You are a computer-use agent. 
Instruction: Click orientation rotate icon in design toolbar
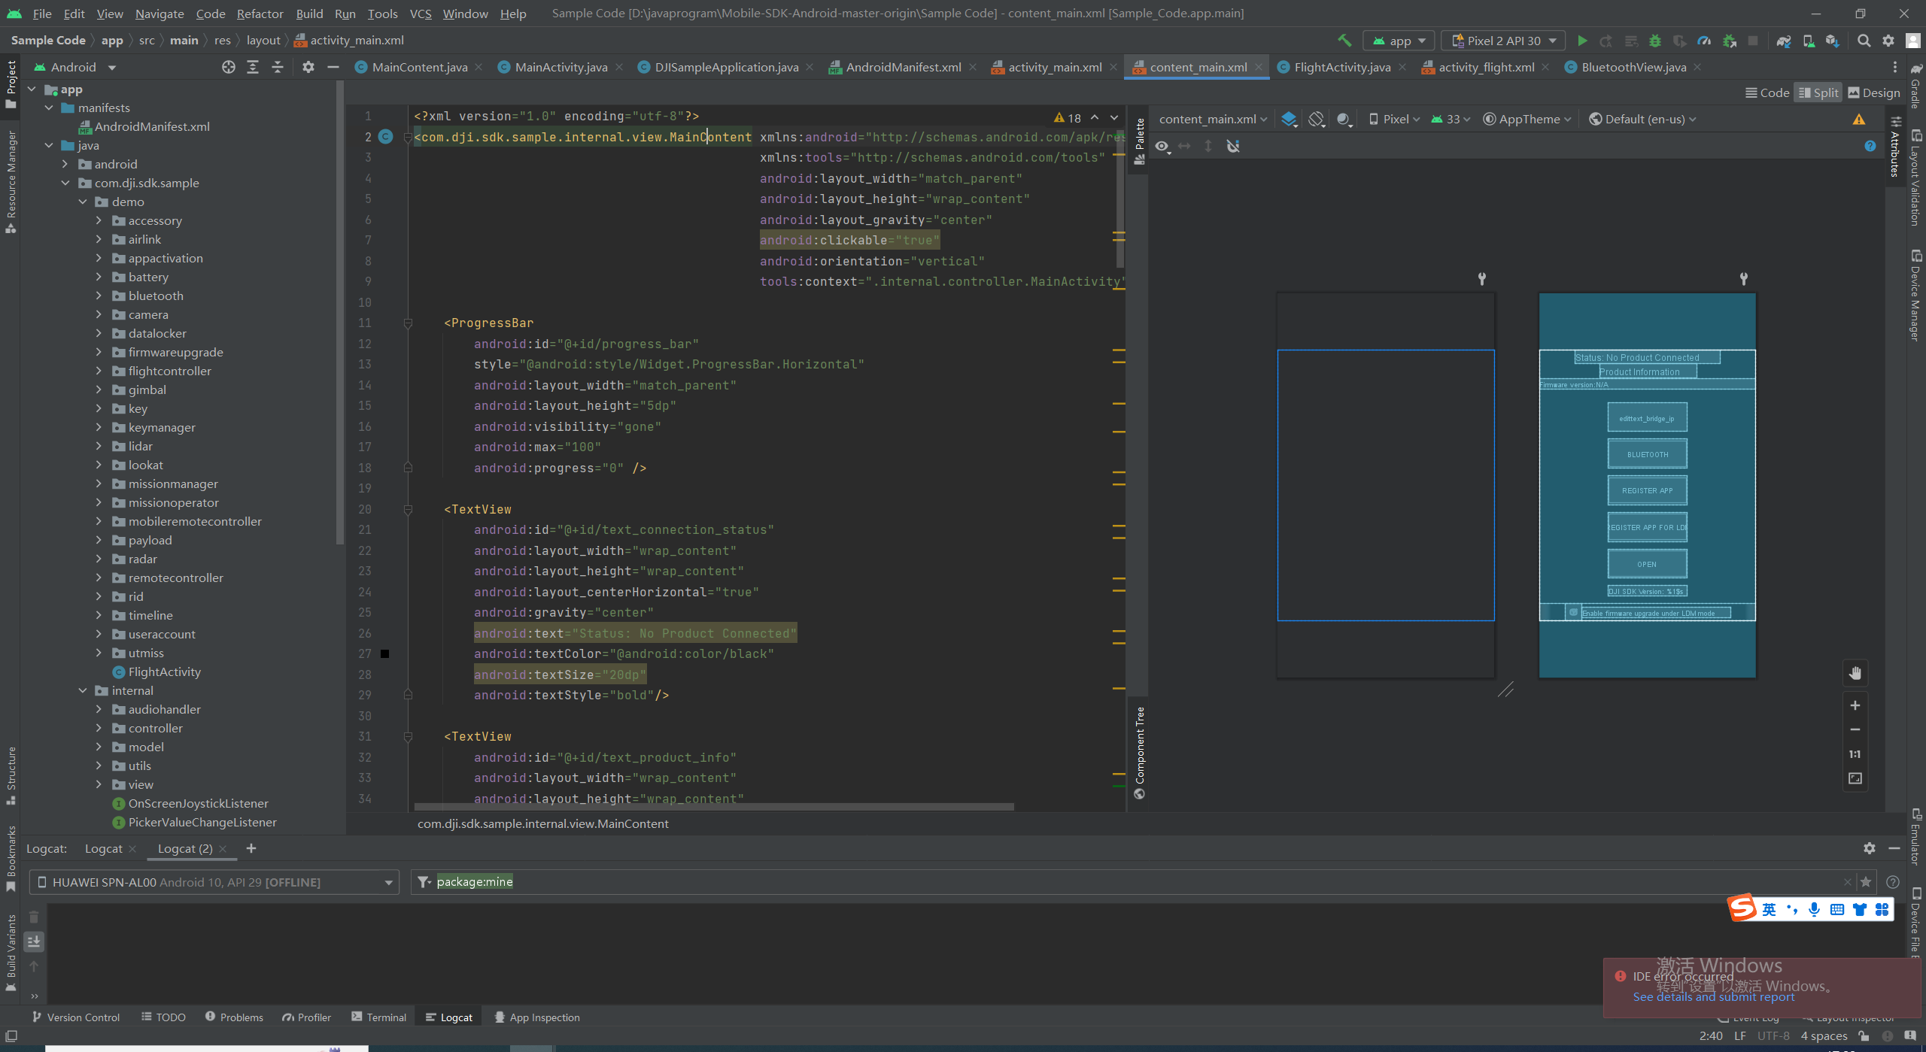[x=1316, y=119]
